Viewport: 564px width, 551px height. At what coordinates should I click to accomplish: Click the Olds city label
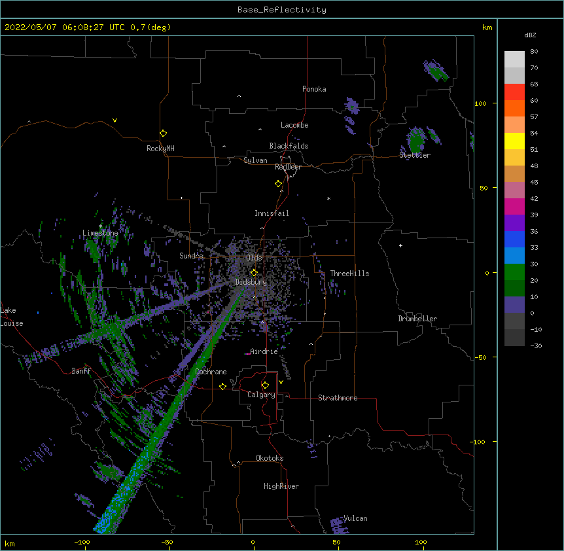pyautogui.click(x=254, y=258)
